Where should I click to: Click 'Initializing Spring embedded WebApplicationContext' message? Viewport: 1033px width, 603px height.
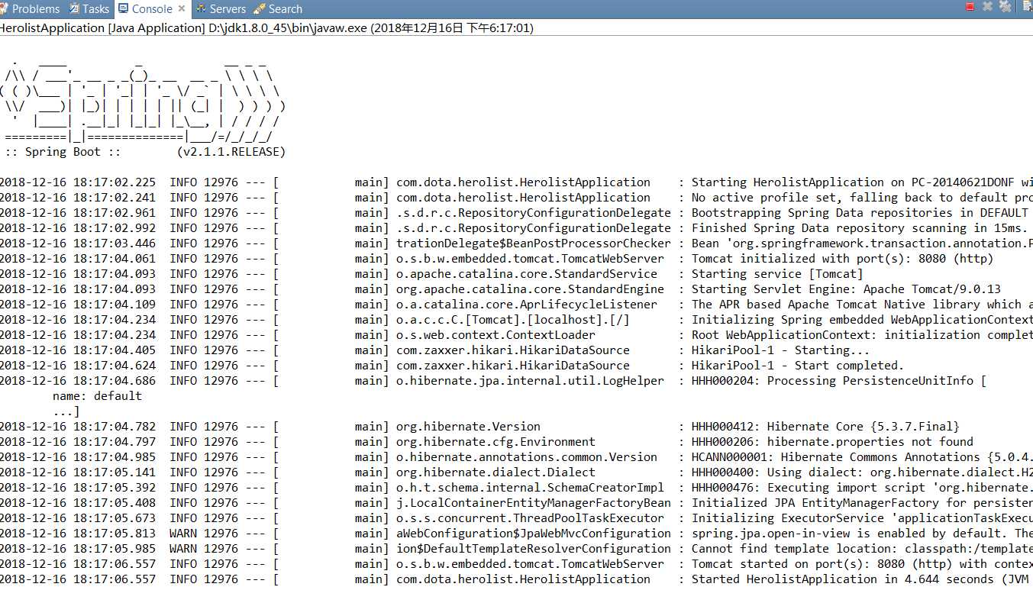[x=862, y=320]
